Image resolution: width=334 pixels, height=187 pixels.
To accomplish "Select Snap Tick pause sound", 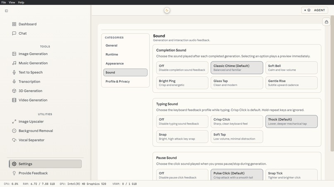I will [291, 175].
